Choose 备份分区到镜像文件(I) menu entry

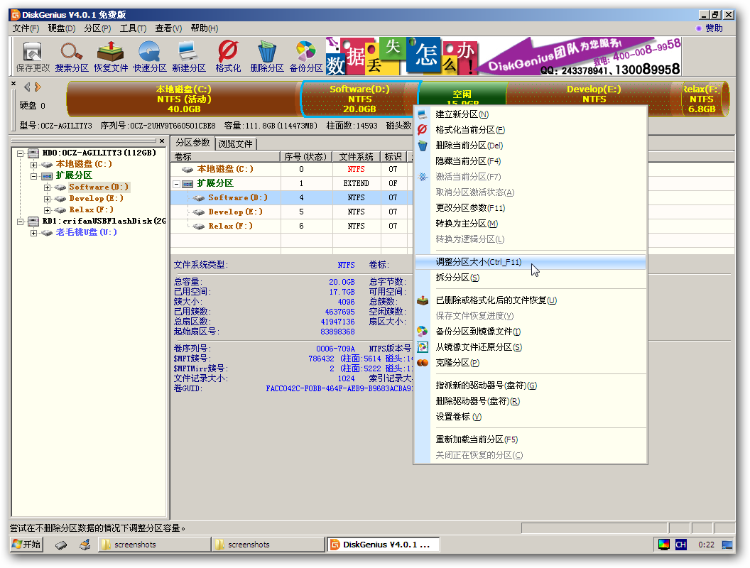(x=531, y=332)
